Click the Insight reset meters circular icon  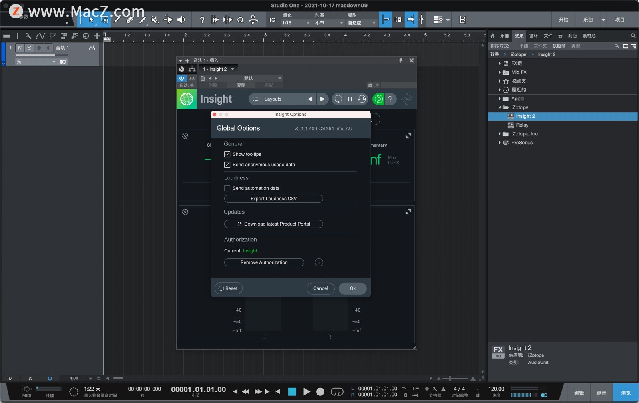(338, 99)
